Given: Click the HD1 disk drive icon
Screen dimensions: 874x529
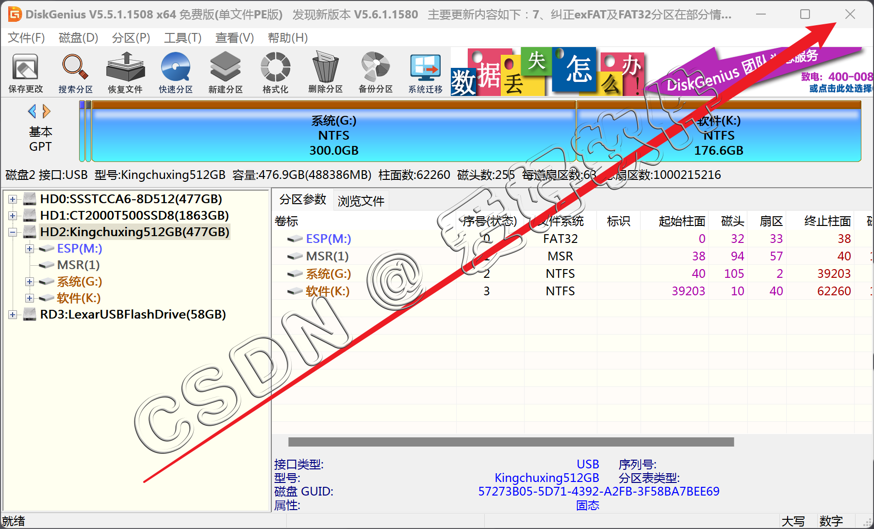Looking at the screenshot, I should 30,215.
